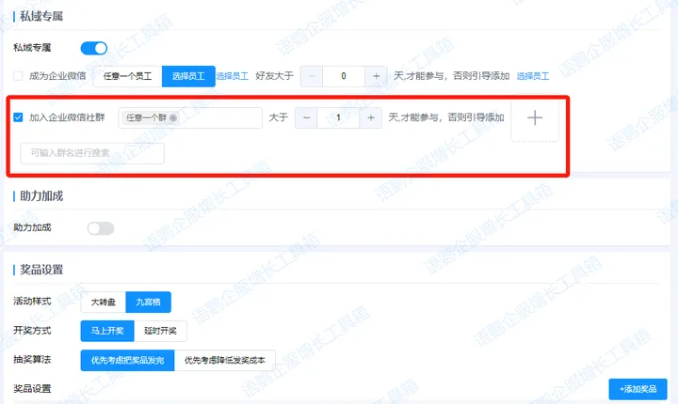Enable the 助力加成 switch
Viewport: 678px width, 404px height.
coord(100,227)
